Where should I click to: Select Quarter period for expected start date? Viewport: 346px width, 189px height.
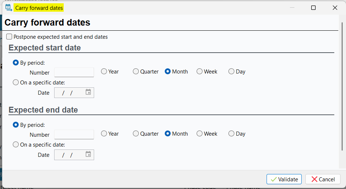pyautogui.click(x=136, y=72)
